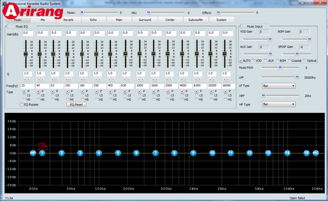Select EQ node 11 on the graph

click(231, 153)
